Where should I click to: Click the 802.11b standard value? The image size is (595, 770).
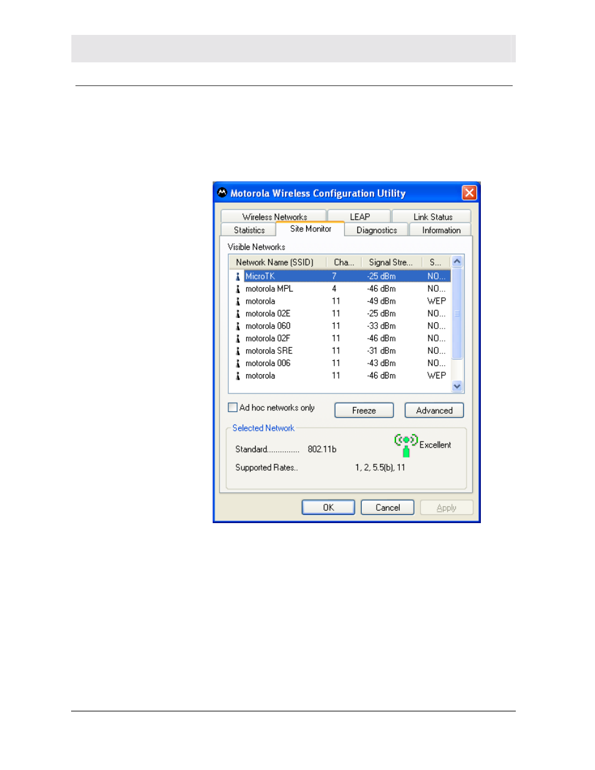(322, 449)
